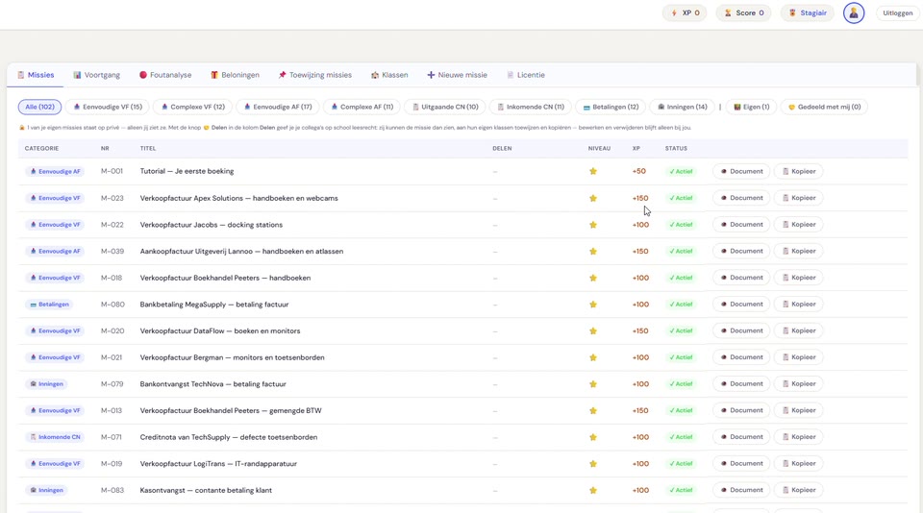Viewport: 923px width, 513px height.
Task: Select the Alle (102) filter chip
Action: coord(40,107)
